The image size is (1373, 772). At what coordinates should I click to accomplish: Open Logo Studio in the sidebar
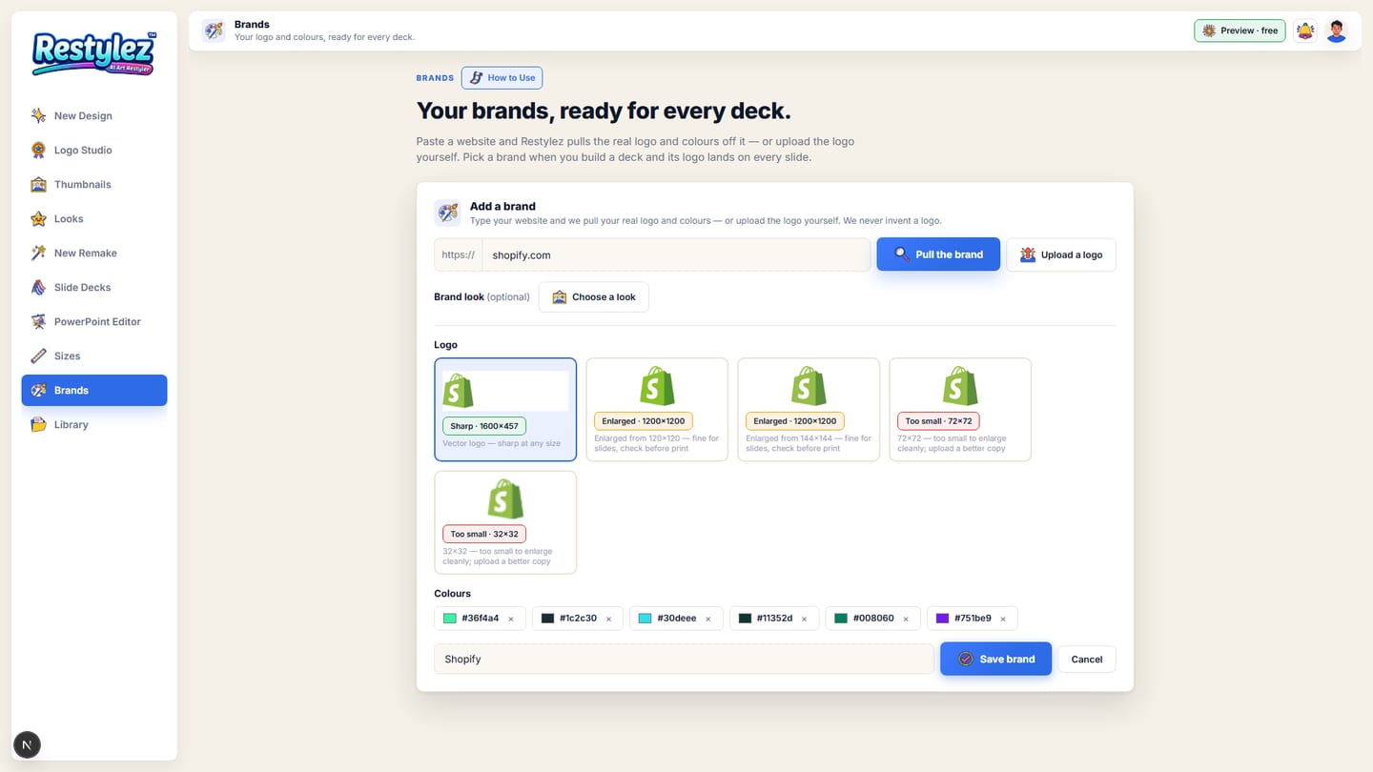coord(93,150)
